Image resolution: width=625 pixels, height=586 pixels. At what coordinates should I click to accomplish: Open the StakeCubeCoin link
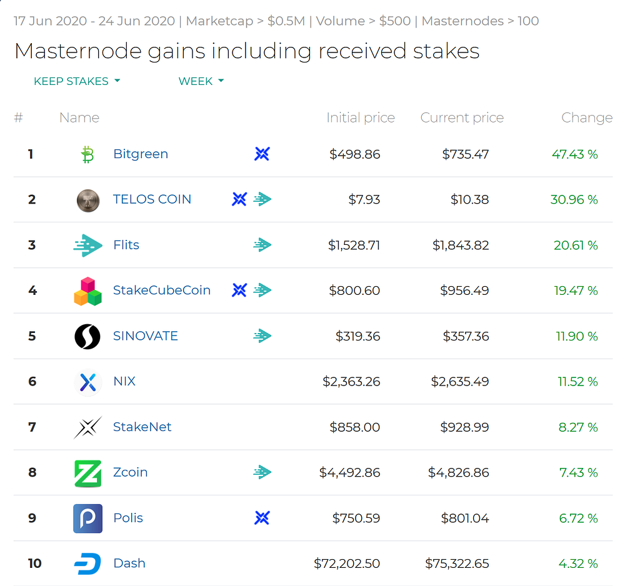(161, 291)
